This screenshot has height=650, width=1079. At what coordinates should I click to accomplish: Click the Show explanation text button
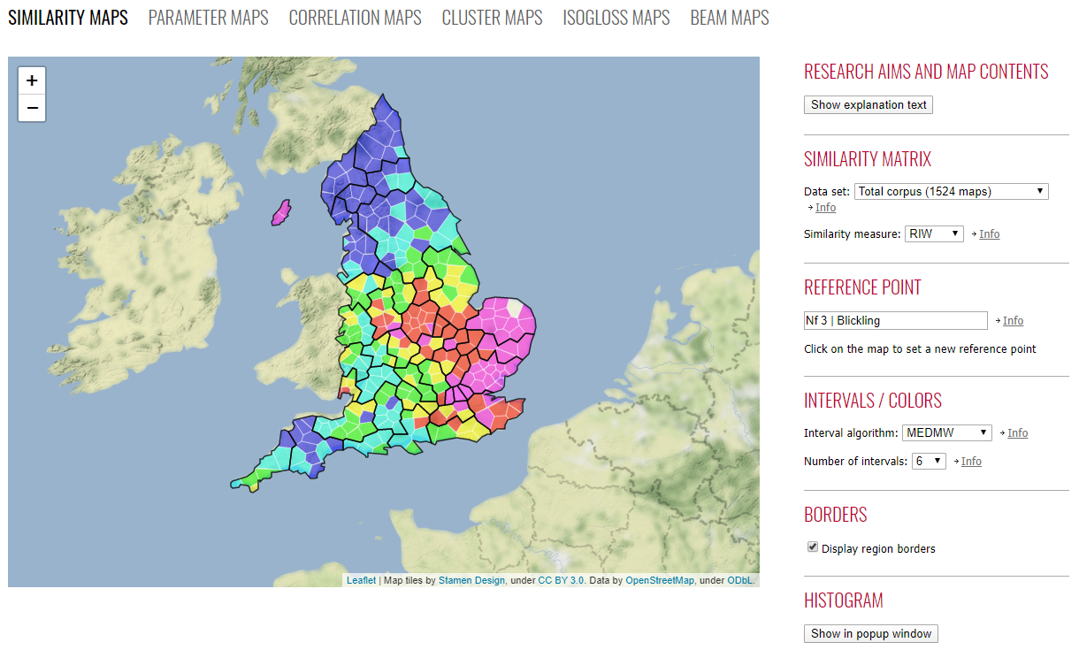868,104
